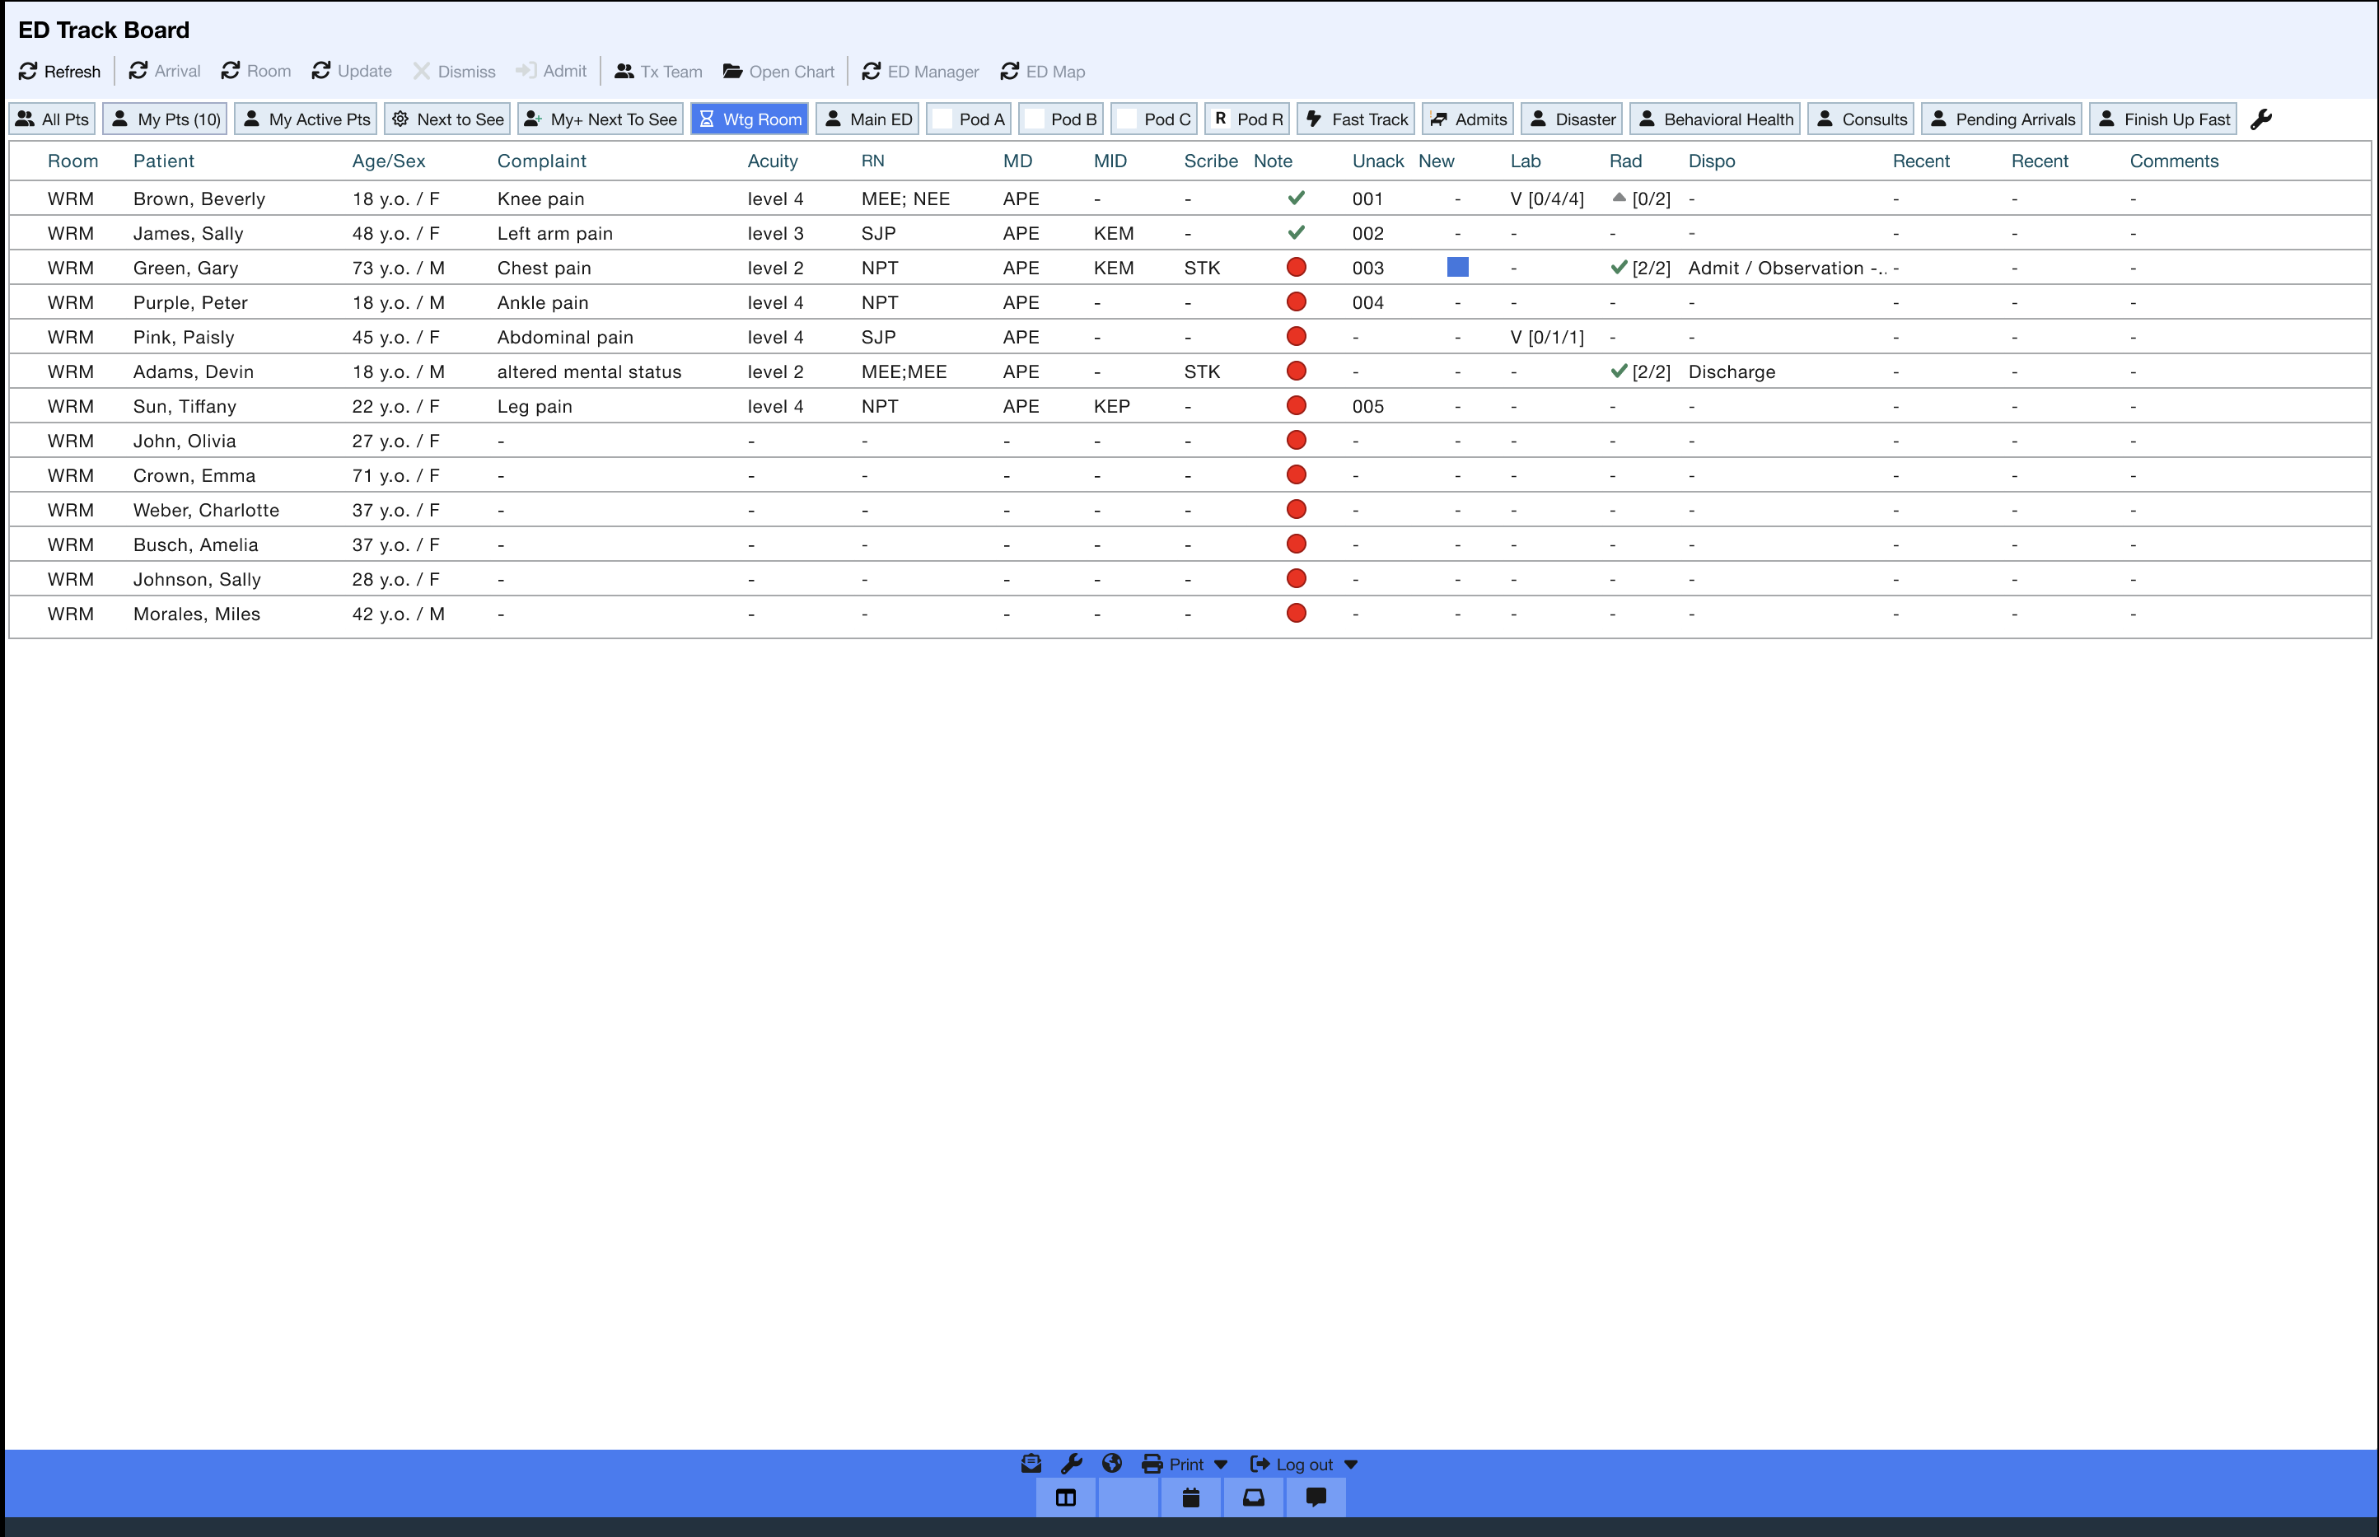Image resolution: width=2379 pixels, height=1537 pixels.
Task: Sort by the Acuity column header
Action: tap(773, 161)
